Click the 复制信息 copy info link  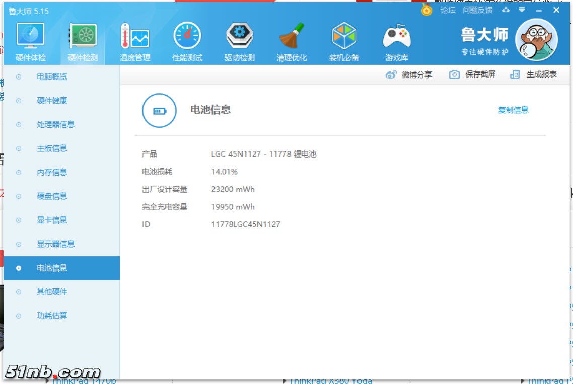point(513,110)
